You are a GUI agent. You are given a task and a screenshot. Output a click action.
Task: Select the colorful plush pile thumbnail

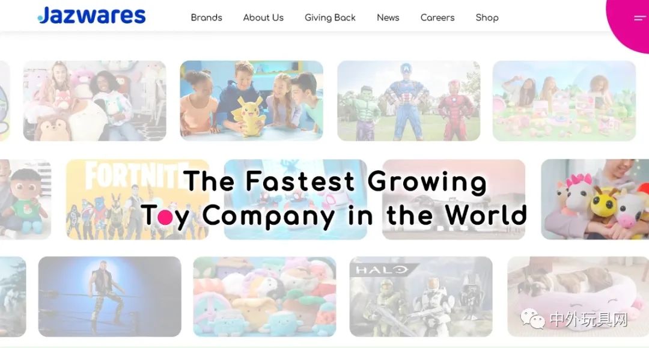[264, 297]
